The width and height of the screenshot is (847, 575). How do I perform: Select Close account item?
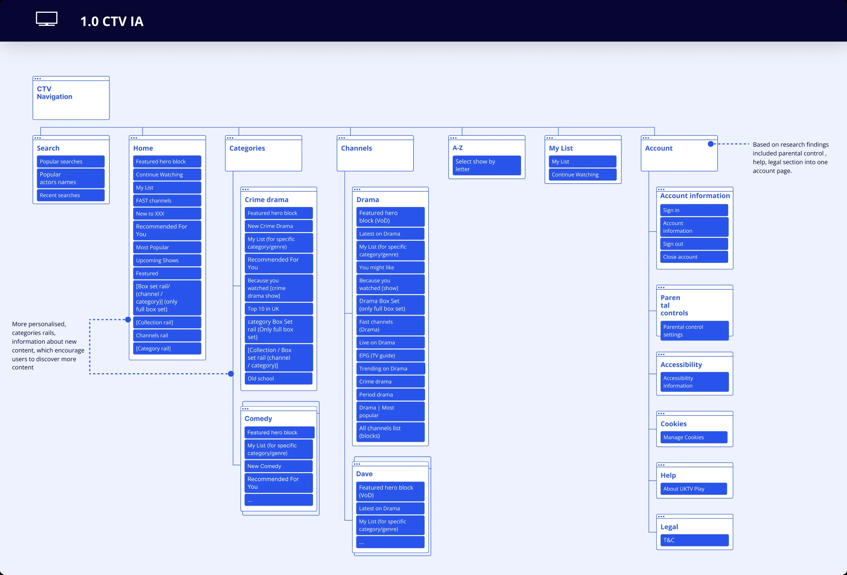694,257
